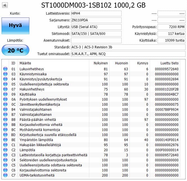This screenshot has height=181, width=187.
Task: Click raw value 00007B8F9934
Action: tap(167, 110)
